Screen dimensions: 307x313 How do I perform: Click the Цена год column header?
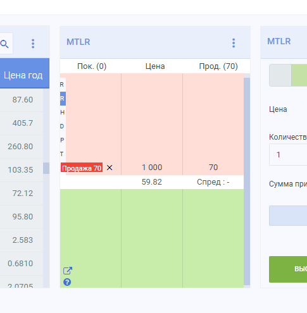click(23, 75)
